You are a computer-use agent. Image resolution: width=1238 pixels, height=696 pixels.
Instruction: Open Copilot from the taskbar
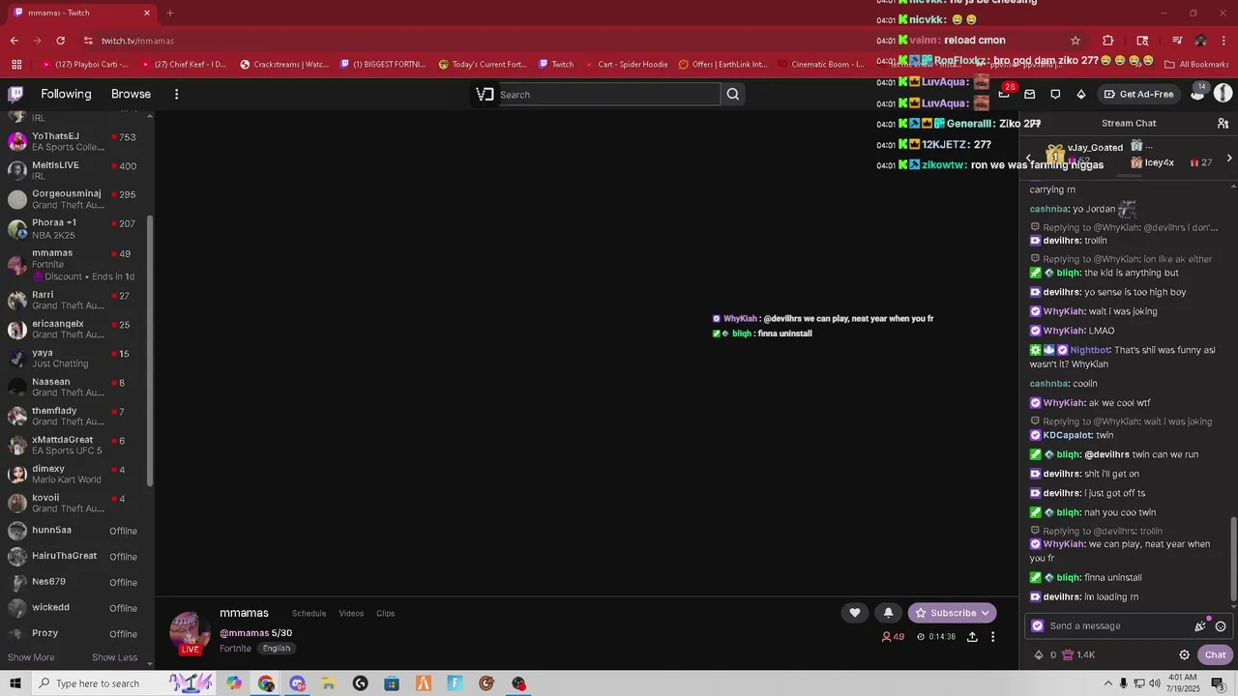pos(234,683)
